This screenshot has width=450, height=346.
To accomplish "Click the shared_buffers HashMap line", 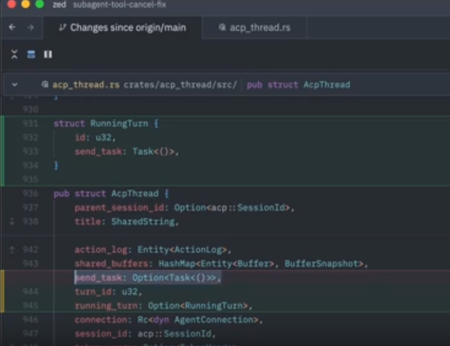I will tap(221, 264).
